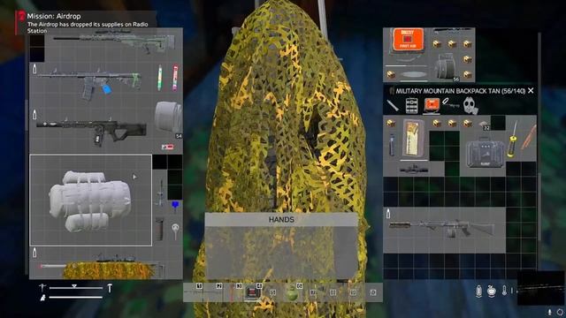
Task: Close the Military Mountain Backpack Tan panel
Action: click(531, 90)
